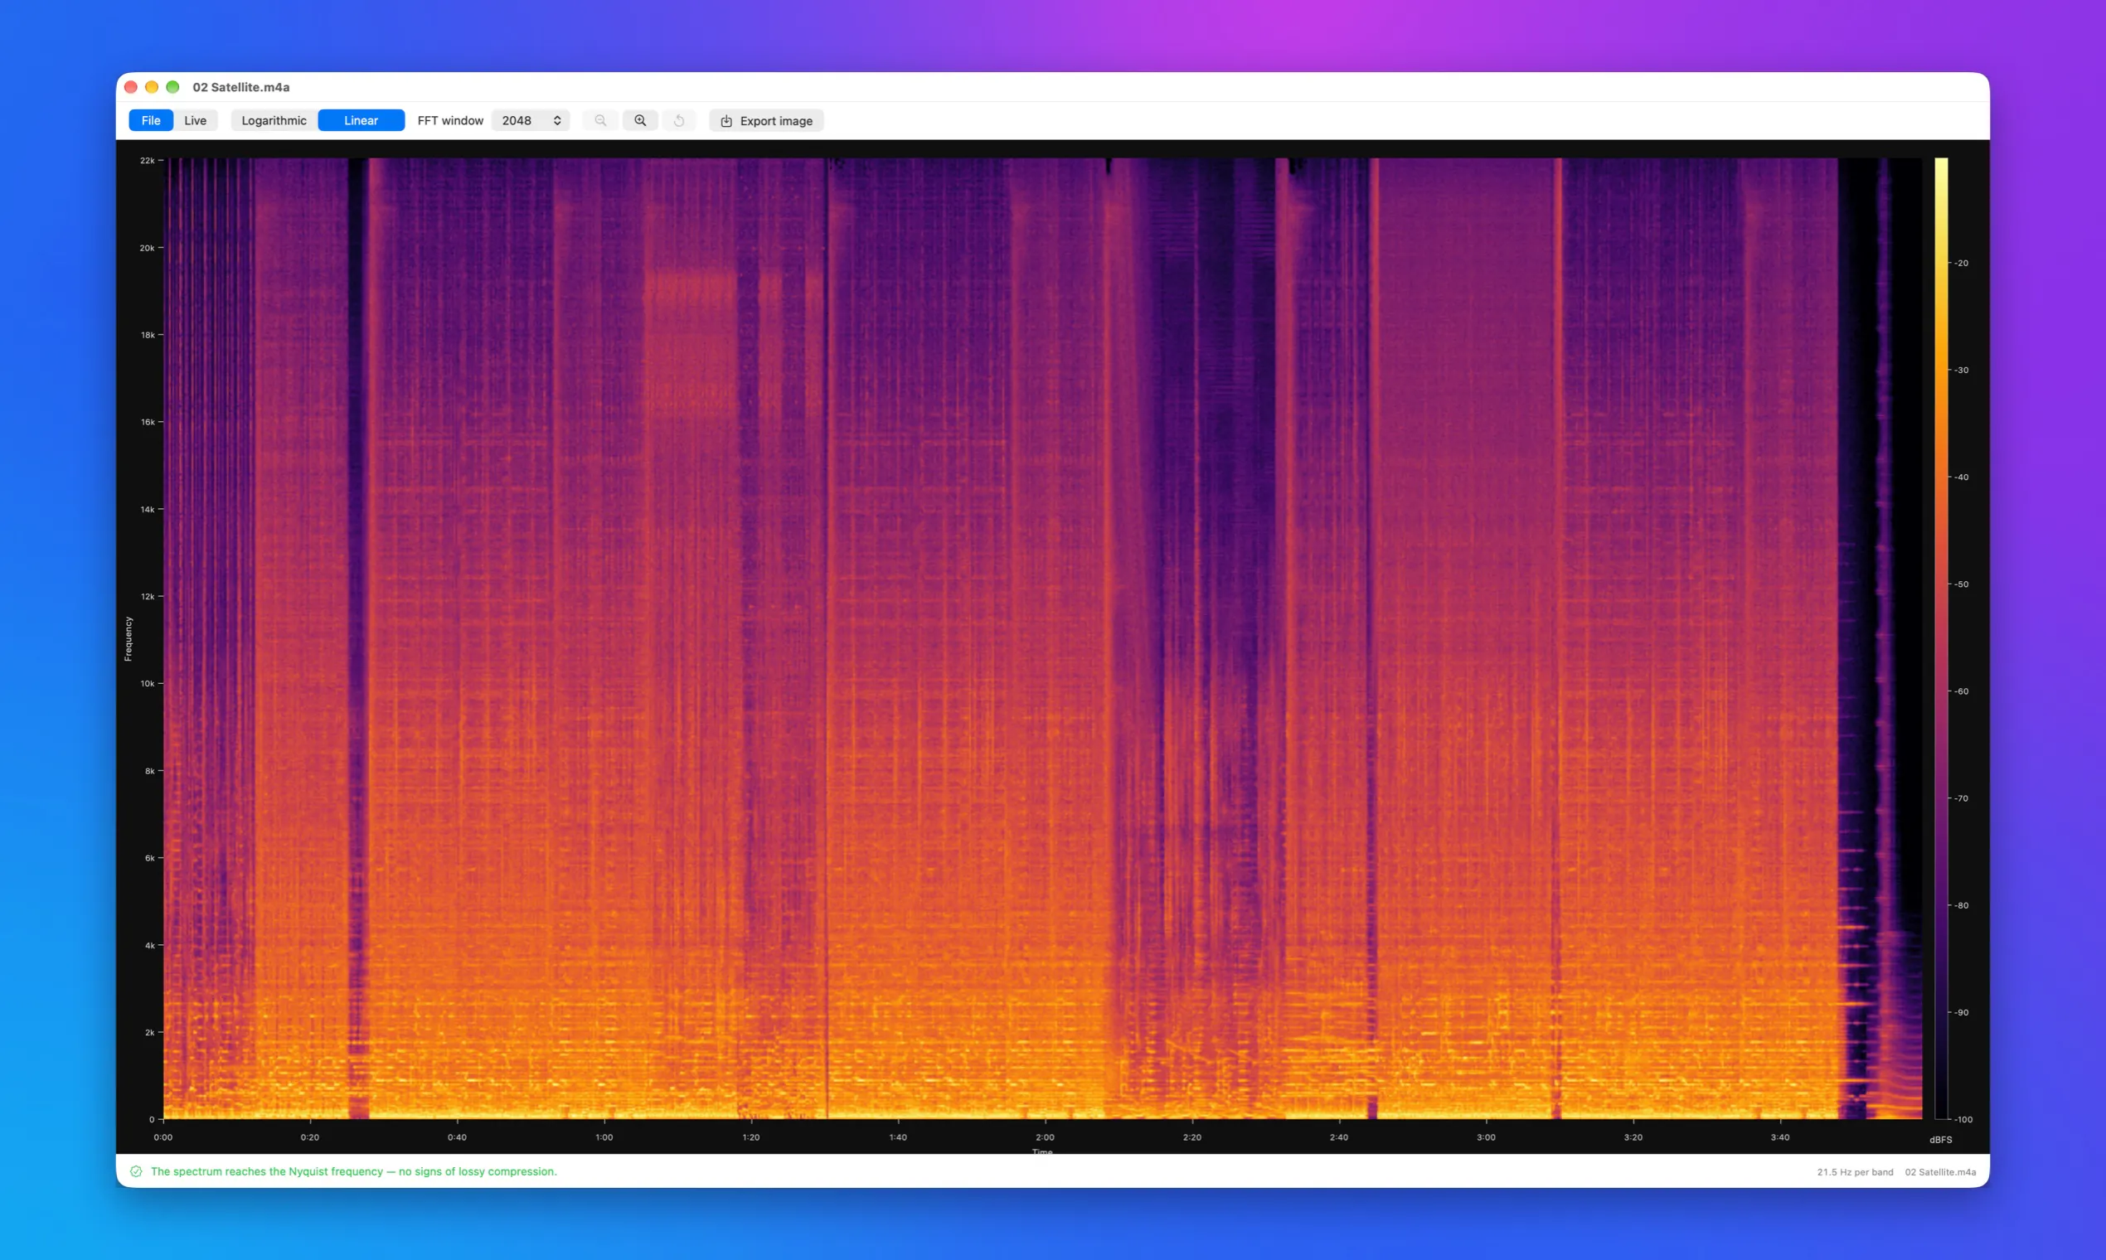Screen dimensions: 2106x1260
Task: Open the FFT window size dropdown
Action: coord(531,120)
